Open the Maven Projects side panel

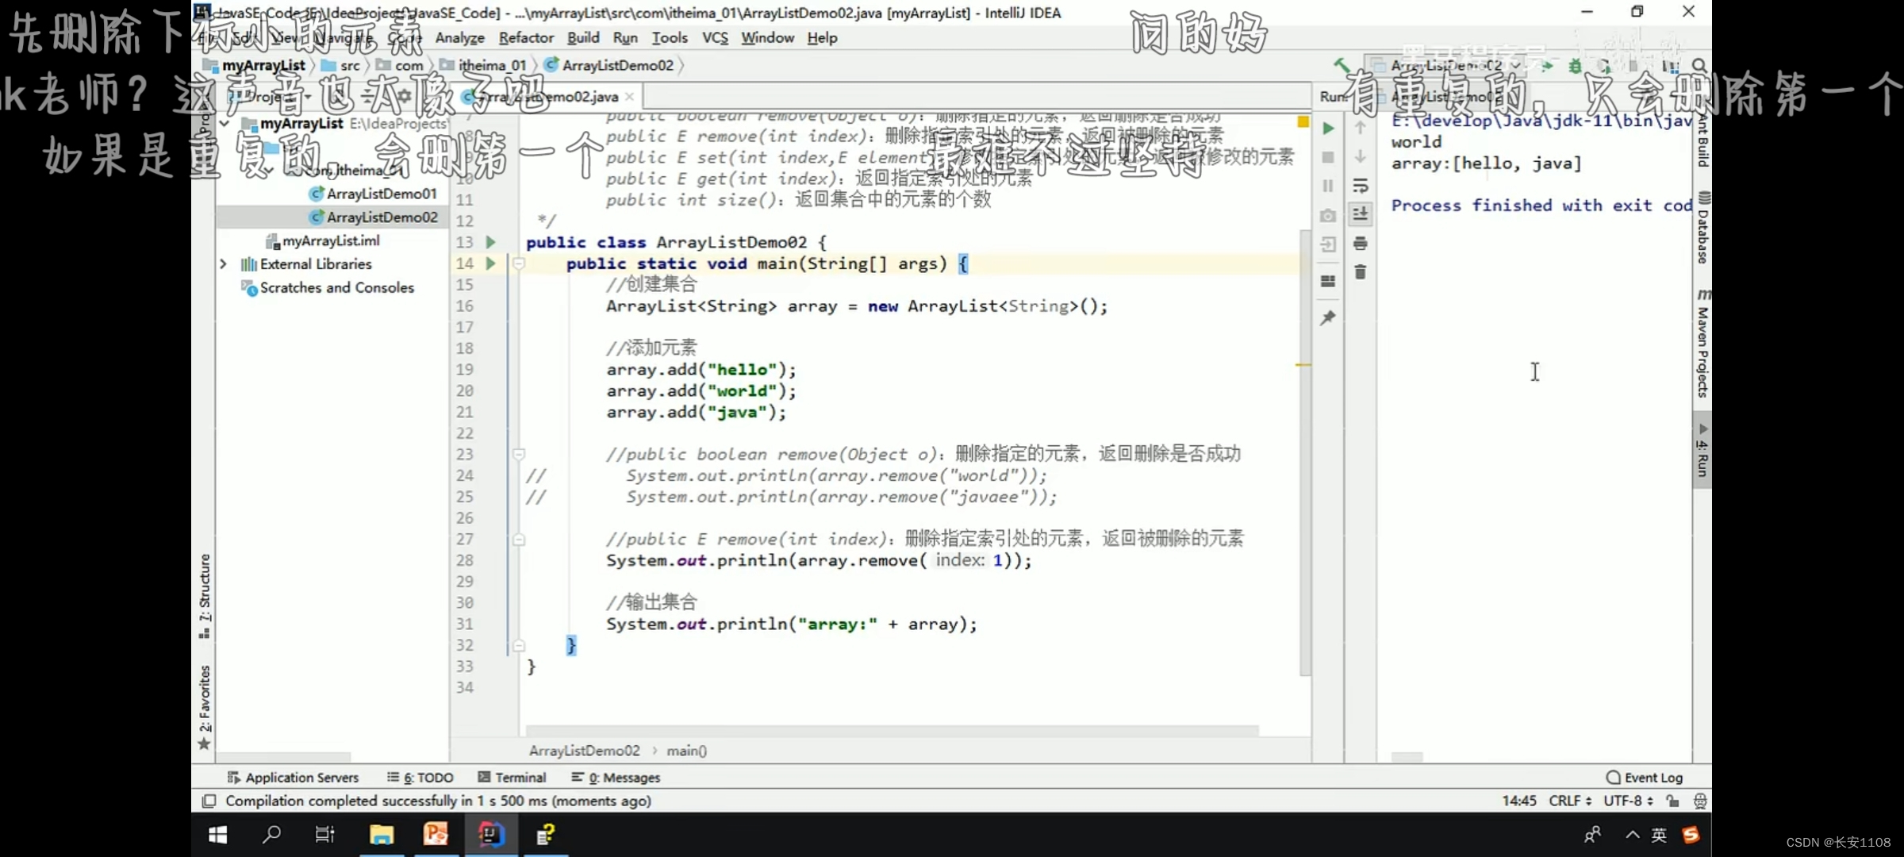[1702, 342]
